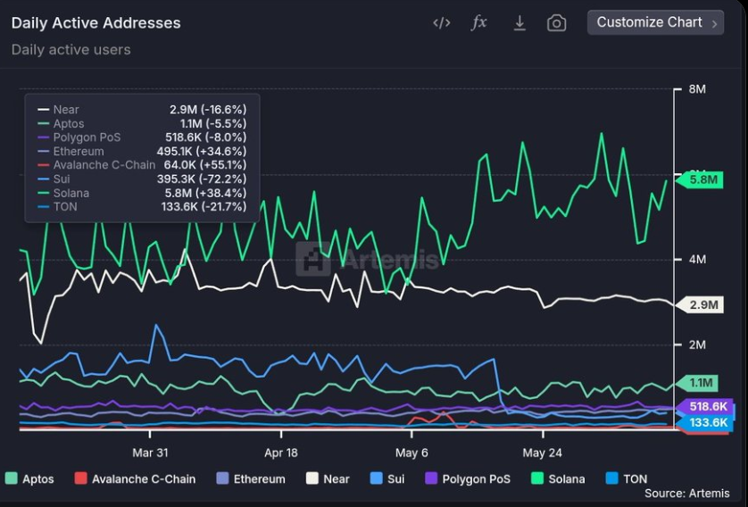Image resolution: width=748 pixels, height=507 pixels.
Task: Click the Artemis watermark logo
Action: pos(312,260)
